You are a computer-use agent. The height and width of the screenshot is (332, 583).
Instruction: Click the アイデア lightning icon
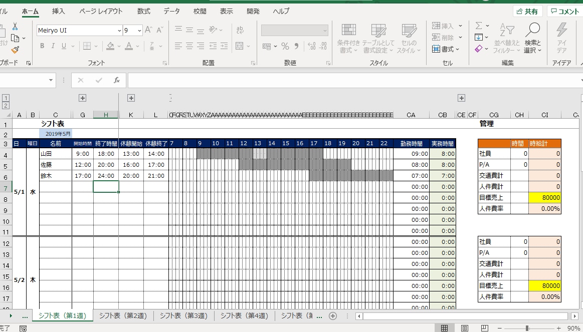point(561,30)
